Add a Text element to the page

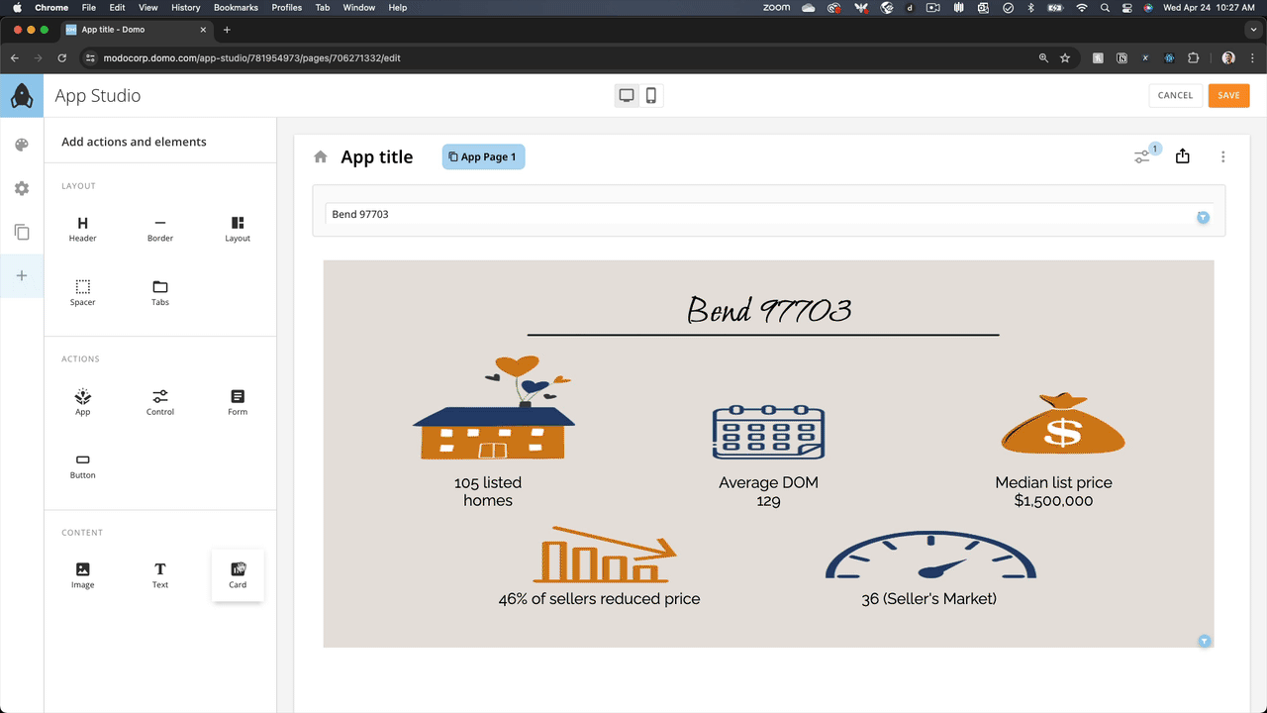coord(159,574)
